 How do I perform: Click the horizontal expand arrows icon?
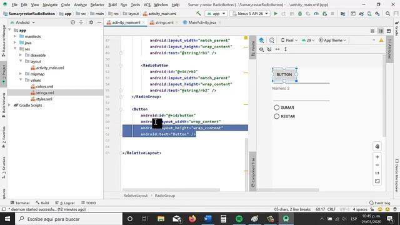tap(277, 49)
